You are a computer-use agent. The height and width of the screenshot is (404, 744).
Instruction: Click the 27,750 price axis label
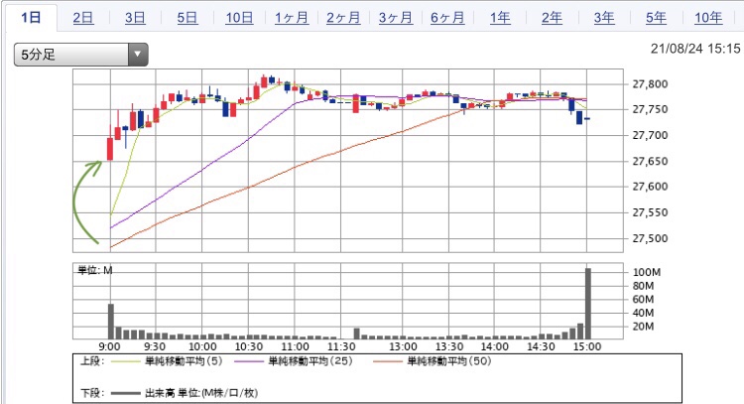[x=650, y=109]
